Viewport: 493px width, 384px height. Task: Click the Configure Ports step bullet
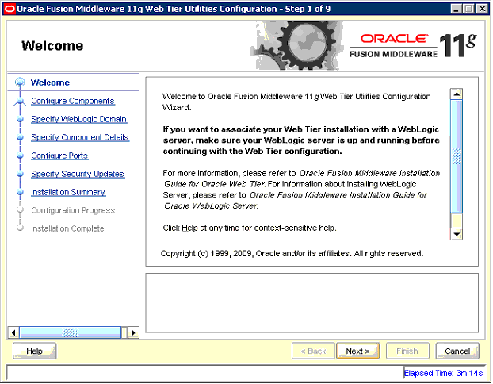(x=20, y=156)
